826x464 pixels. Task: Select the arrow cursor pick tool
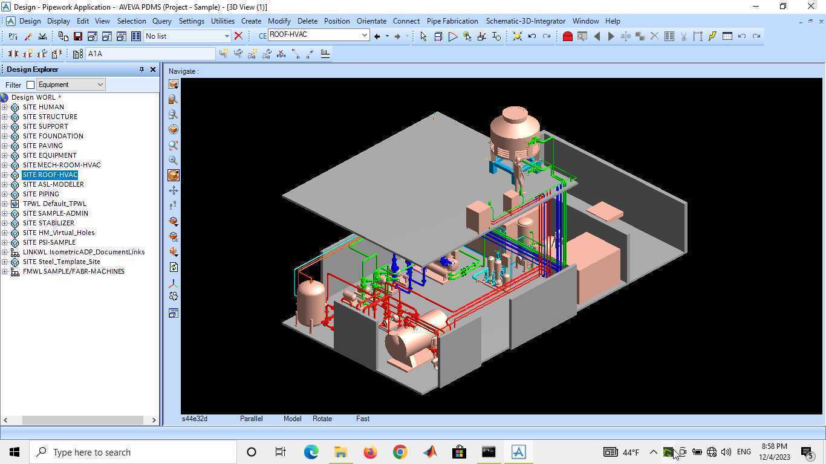click(x=423, y=36)
